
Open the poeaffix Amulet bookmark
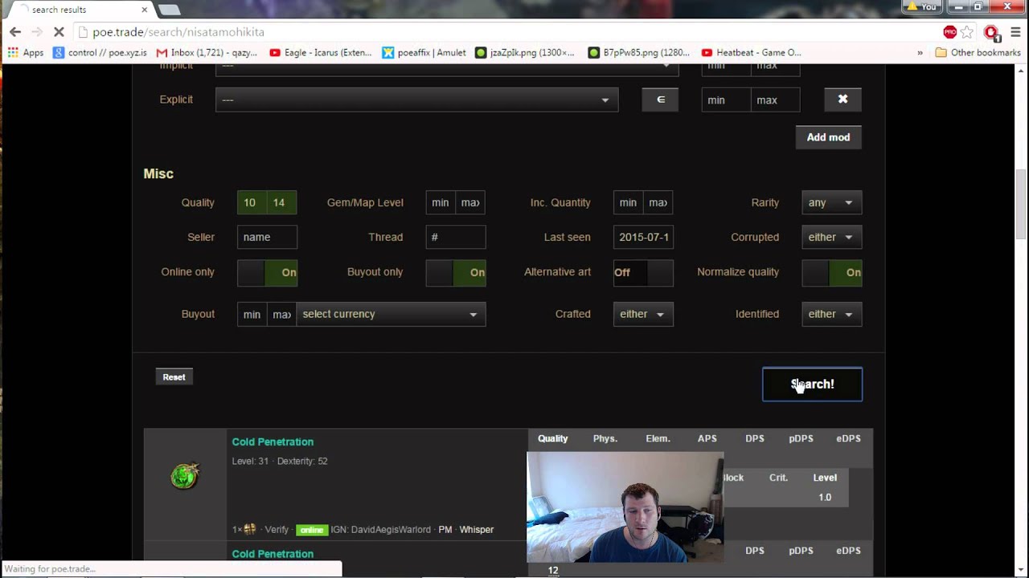tap(424, 52)
